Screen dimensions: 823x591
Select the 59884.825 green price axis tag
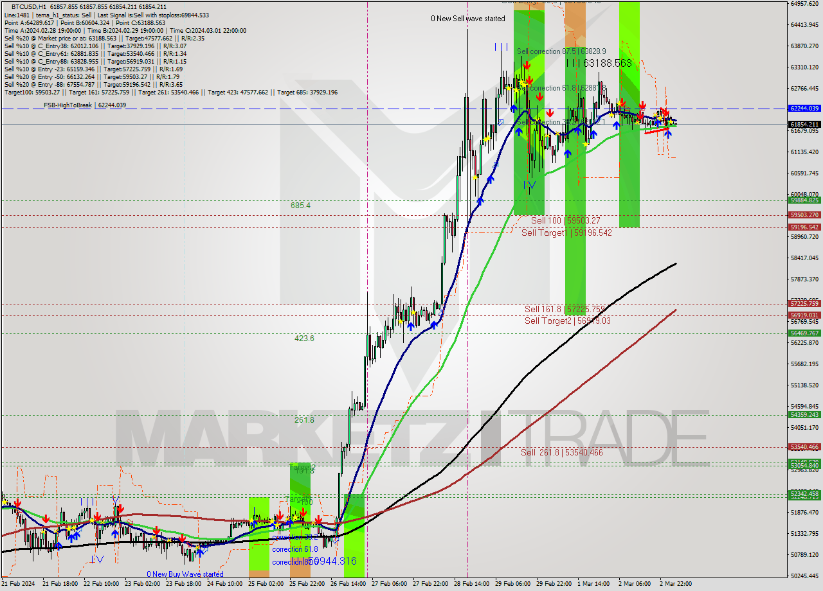click(x=804, y=200)
